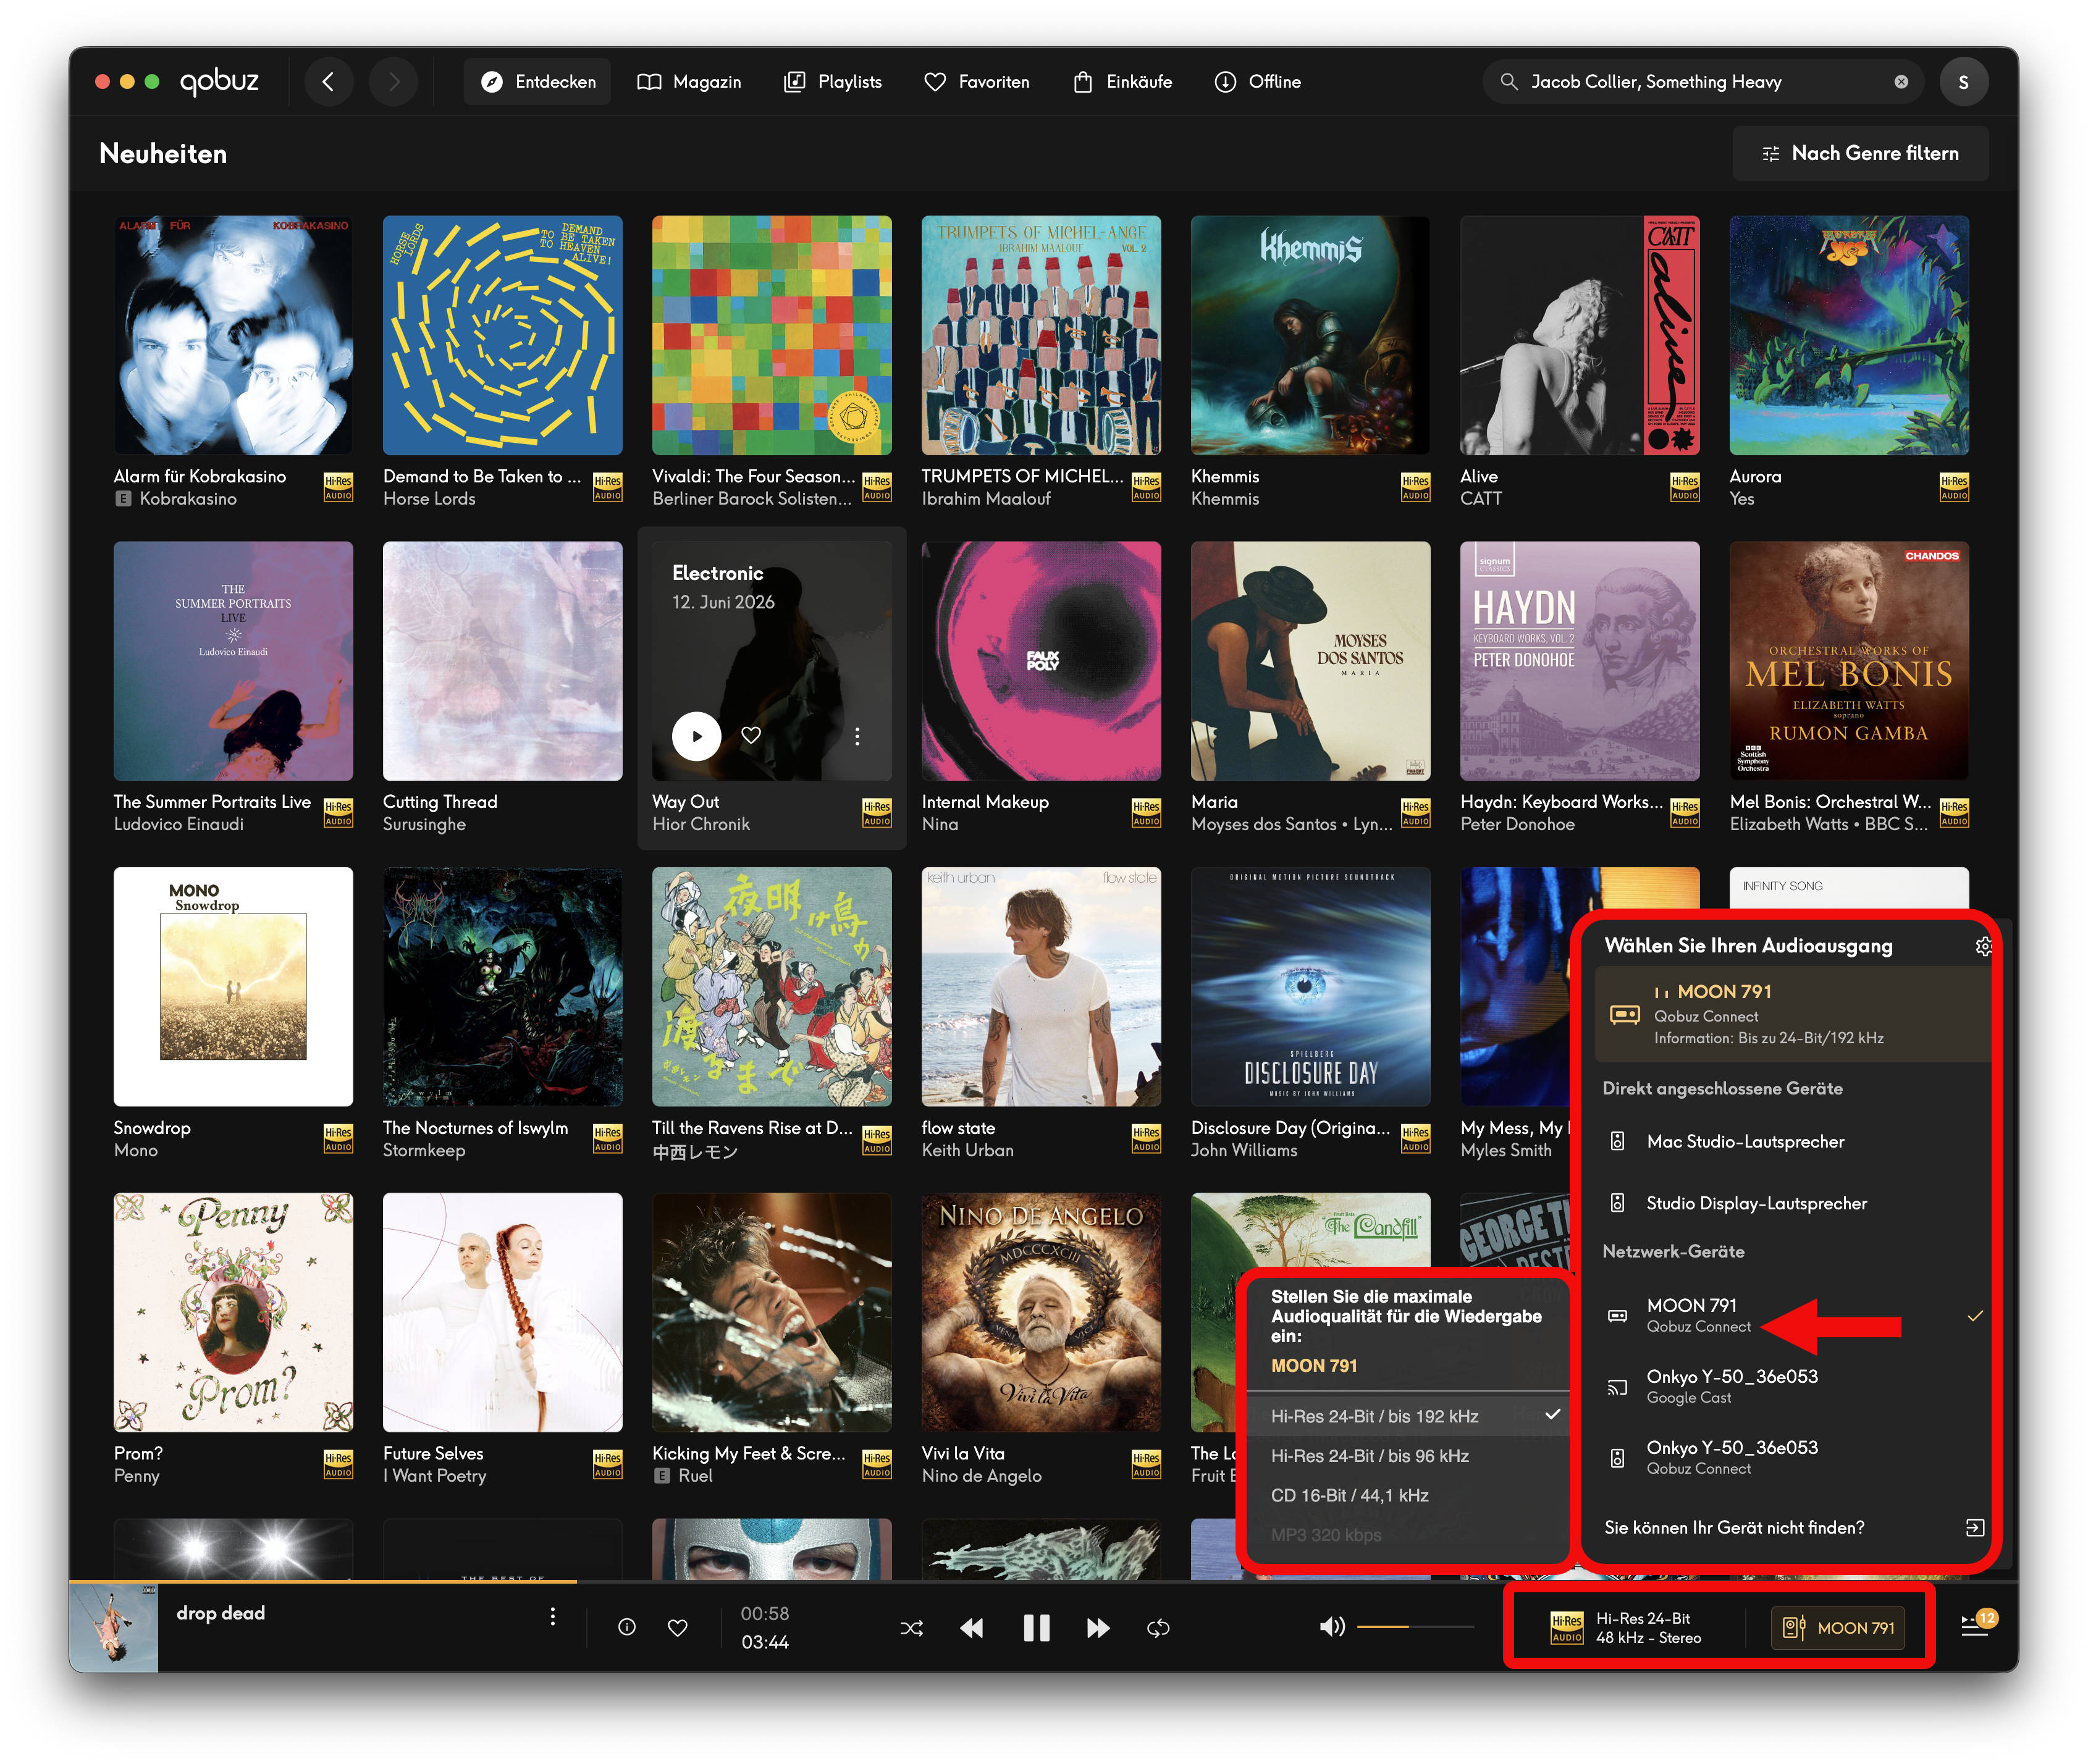Image resolution: width=2088 pixels, height=1764 pixels.
Task: Open artist link Horse Lords
Action: pyautogui.click(x=429, y=499)
